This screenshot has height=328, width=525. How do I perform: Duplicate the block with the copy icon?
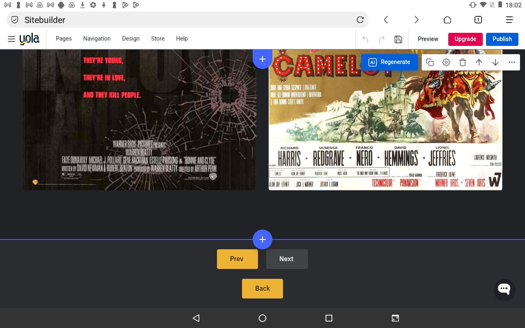tap(430, 62)
